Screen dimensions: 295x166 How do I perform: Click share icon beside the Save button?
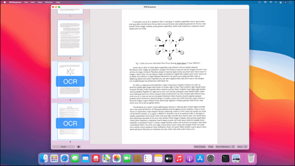[x=246, y=147]
